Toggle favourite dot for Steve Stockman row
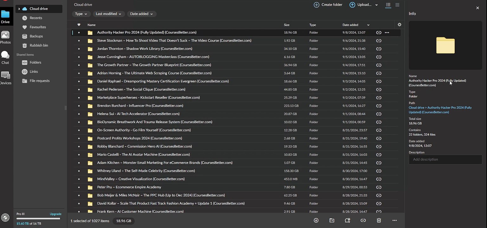487x228 pixels. click(79, 41)
